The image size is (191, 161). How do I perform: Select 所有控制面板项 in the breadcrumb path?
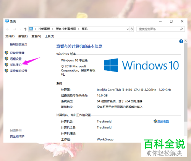click(x=66, y=29)
